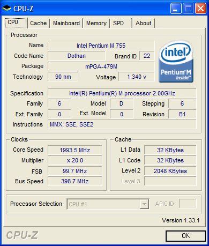The height and width of the screenshot is (246, 209).
Task: Click the Processor Selection label
Action: coord(36,204)
